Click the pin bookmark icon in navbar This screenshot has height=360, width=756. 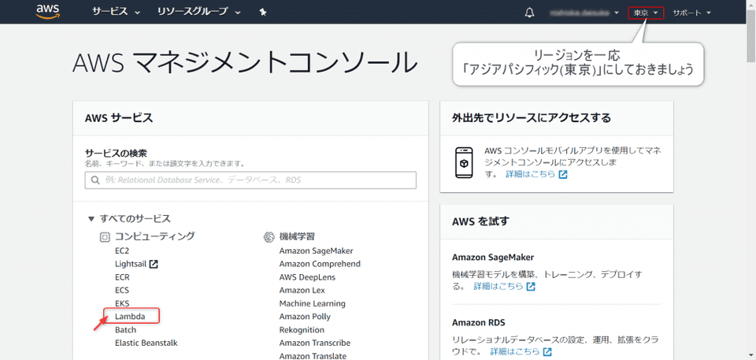click(x=263, y=13)
